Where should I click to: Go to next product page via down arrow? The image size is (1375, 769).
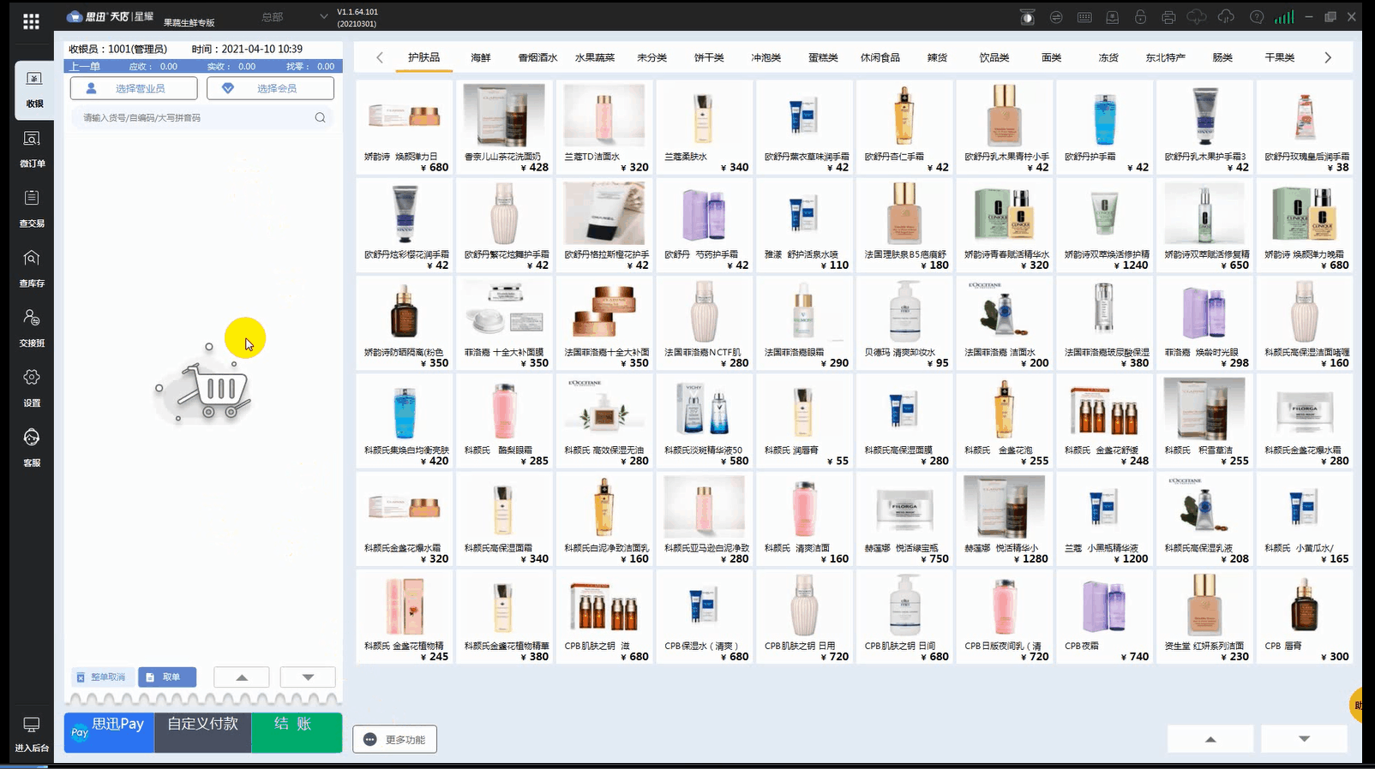[x=1304, y=738]
